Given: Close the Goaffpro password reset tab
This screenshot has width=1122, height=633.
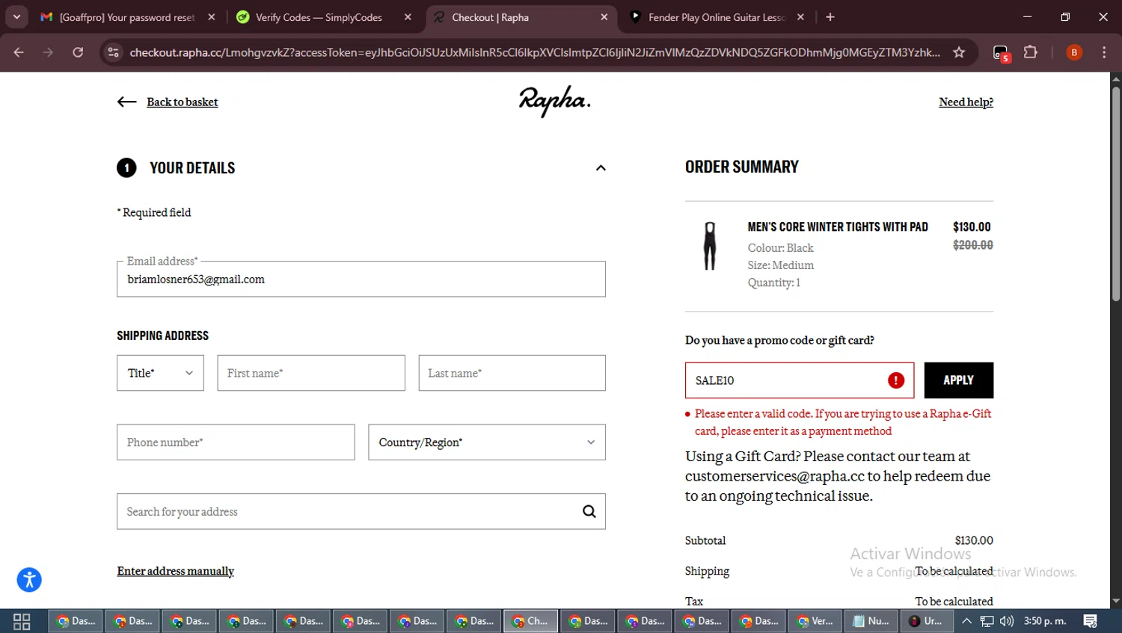Looking at the screenshot, I should 212,17.
